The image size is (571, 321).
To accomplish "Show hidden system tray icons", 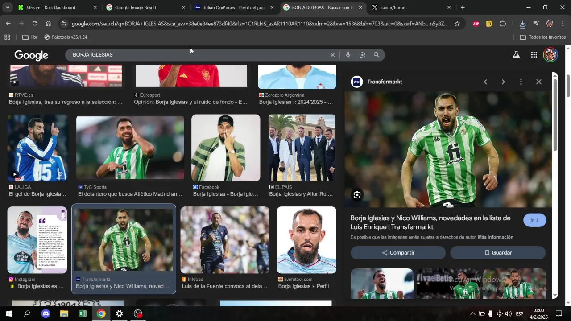I will (x=473, y=313).
